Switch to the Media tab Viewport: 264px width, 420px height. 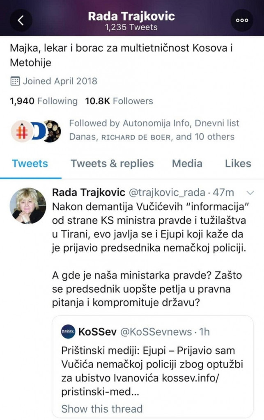click(187, 163)
